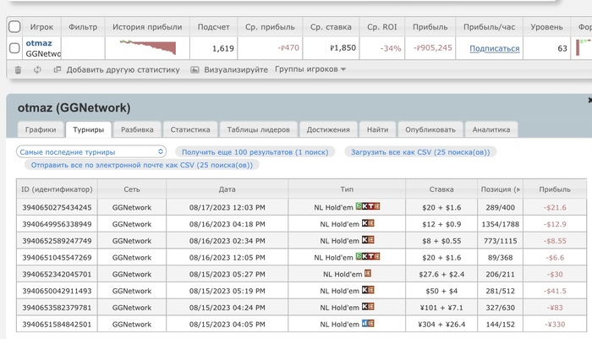Click orange badge in 289/400 row
Viewport: 592px width, 339px height.
[x=377, y=206]
